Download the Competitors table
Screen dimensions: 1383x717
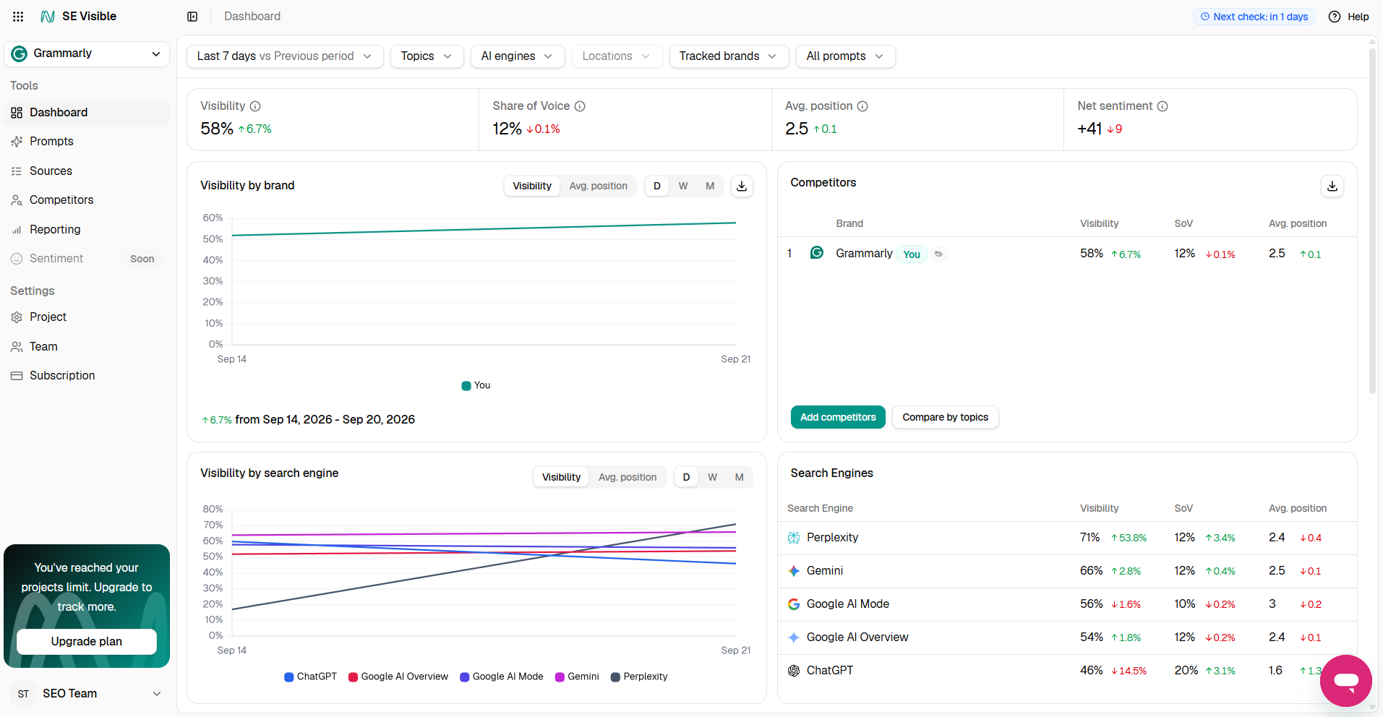1332,186
